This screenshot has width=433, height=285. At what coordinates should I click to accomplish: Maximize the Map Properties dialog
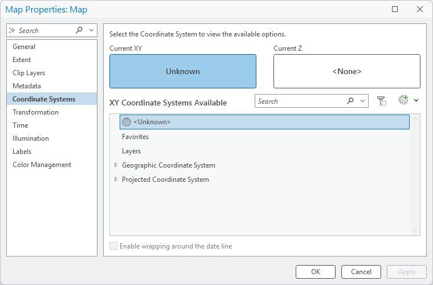click(395, 9)
